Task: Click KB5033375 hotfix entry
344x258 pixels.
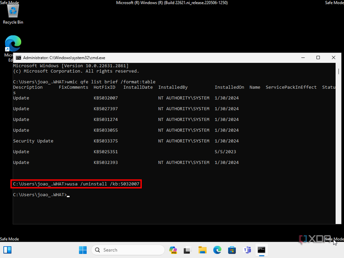Action: pyautogui.click(x=106, y=141)
